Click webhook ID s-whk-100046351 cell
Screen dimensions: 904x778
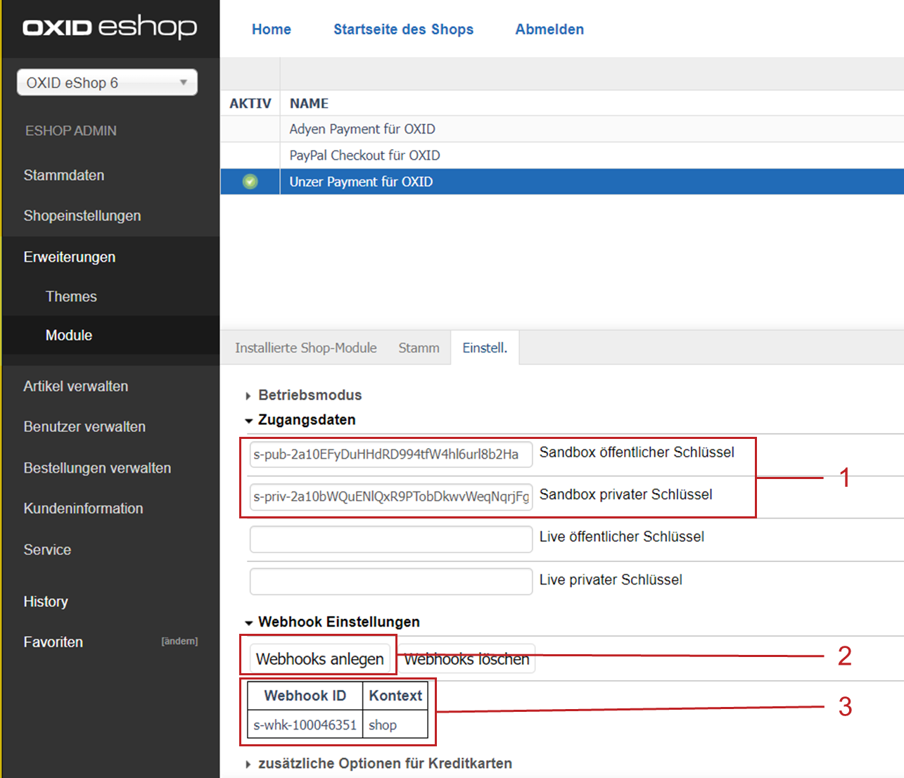pos(305,725)
